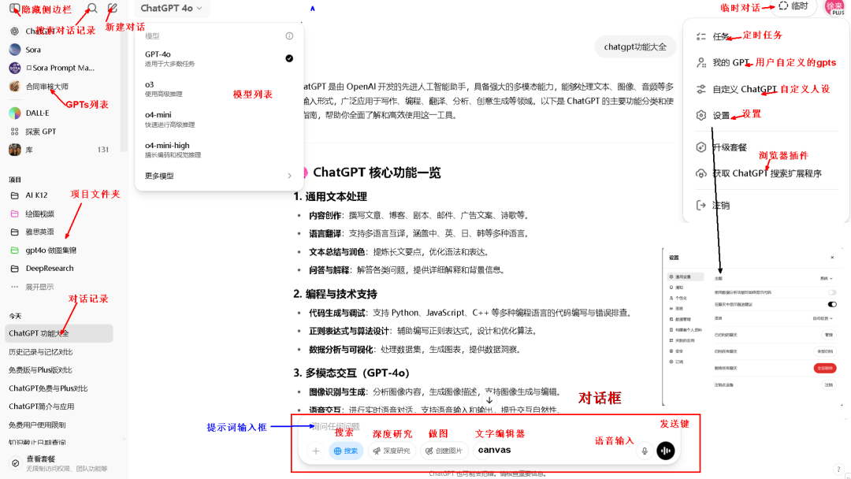Viewport: 851px width, 479px height.
Task: Click the 管理 archived chats button in settings
Action: (x=829, y=335)
